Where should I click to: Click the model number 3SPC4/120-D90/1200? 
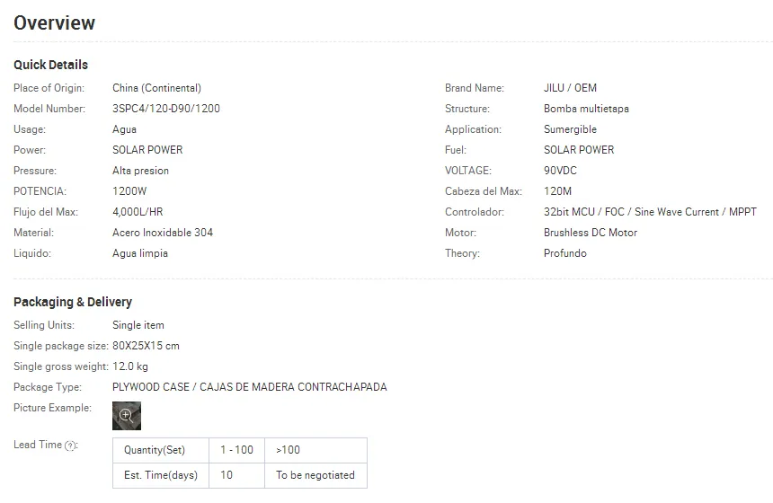(x=166, y=109)
